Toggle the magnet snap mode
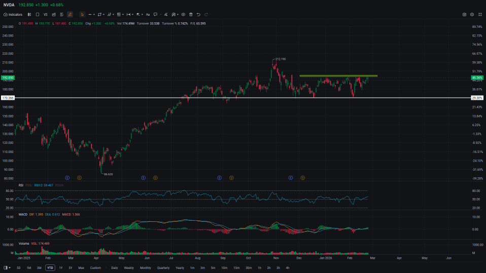 (173, 15)
